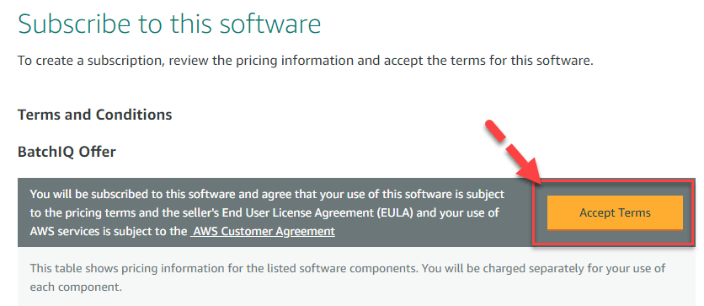The width and height of the screenshot is (704, 306).
Task: Click the "To create a subscription" intro sentence
Action: point(306,60)
